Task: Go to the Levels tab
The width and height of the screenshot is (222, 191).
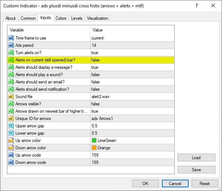Action: pos(77,18)
